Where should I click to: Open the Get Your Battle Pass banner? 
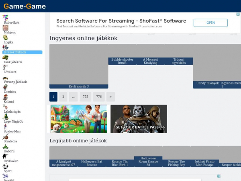(139, 119)
